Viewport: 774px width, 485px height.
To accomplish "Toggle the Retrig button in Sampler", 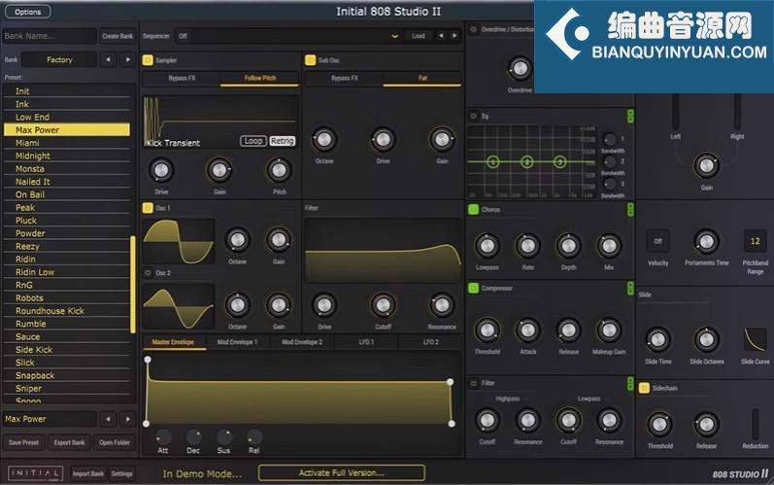I will click(283, 141).
